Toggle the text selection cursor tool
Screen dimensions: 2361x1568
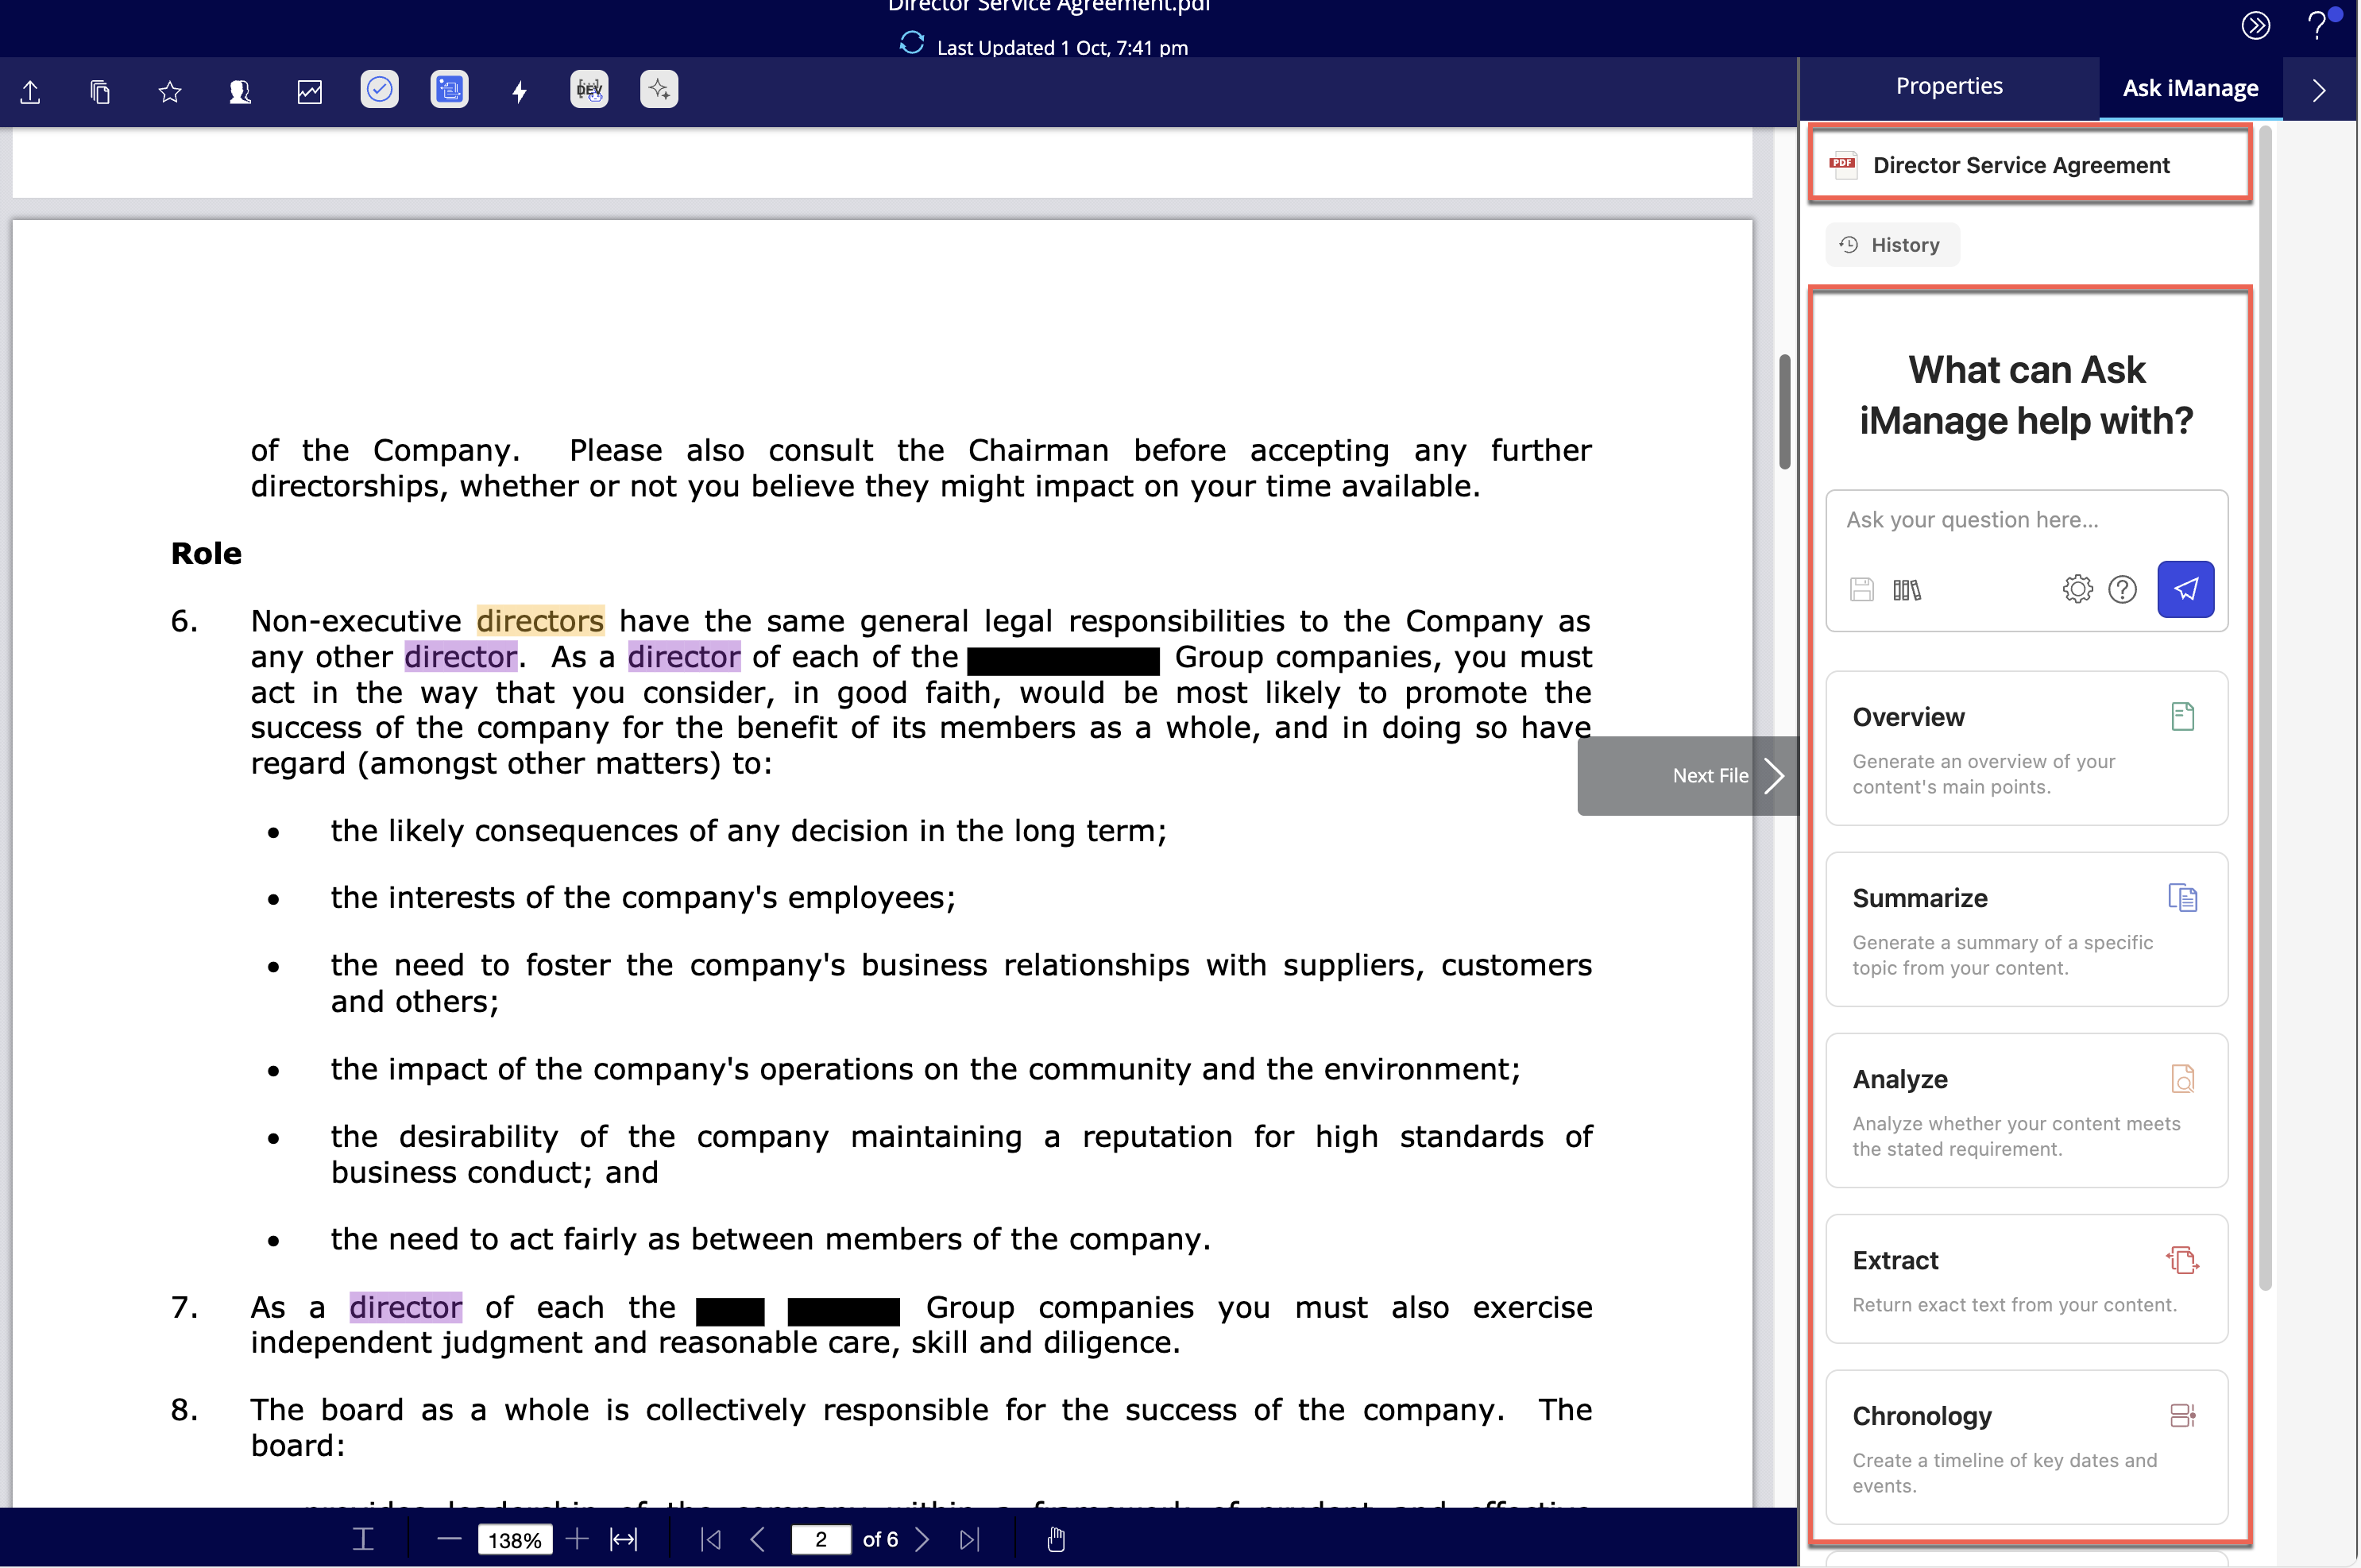363,1539
